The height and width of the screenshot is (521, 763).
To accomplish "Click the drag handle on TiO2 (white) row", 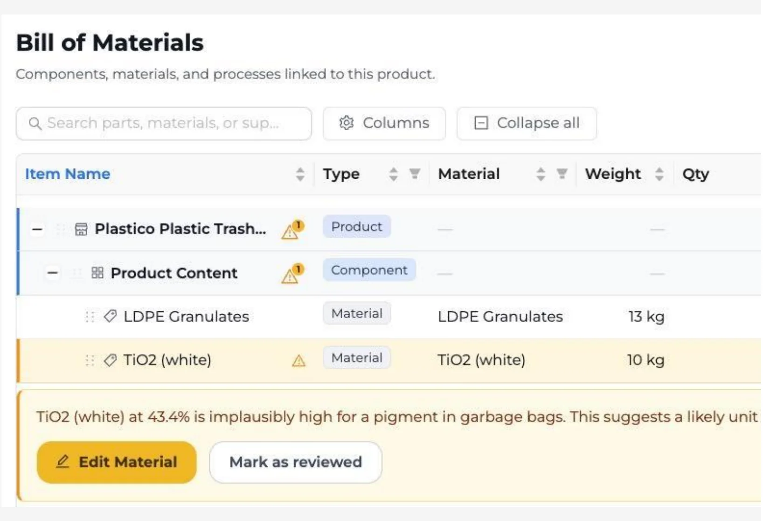I will [x=90, y=360].
